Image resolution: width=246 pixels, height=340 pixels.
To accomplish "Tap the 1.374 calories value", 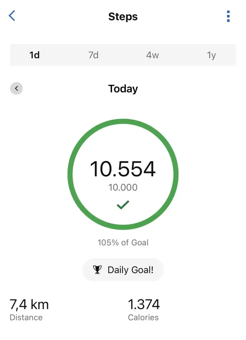I will pos(144,304).
